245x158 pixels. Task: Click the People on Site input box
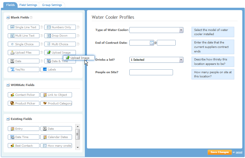coord(151,72)
